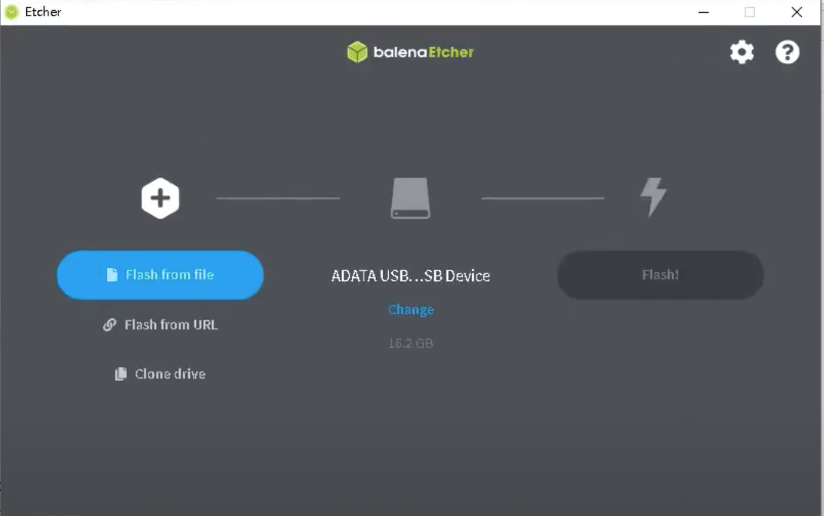Screen dimensions: 824x516
Task: Minimize the Etcher window
Action: tap(703, 12)
